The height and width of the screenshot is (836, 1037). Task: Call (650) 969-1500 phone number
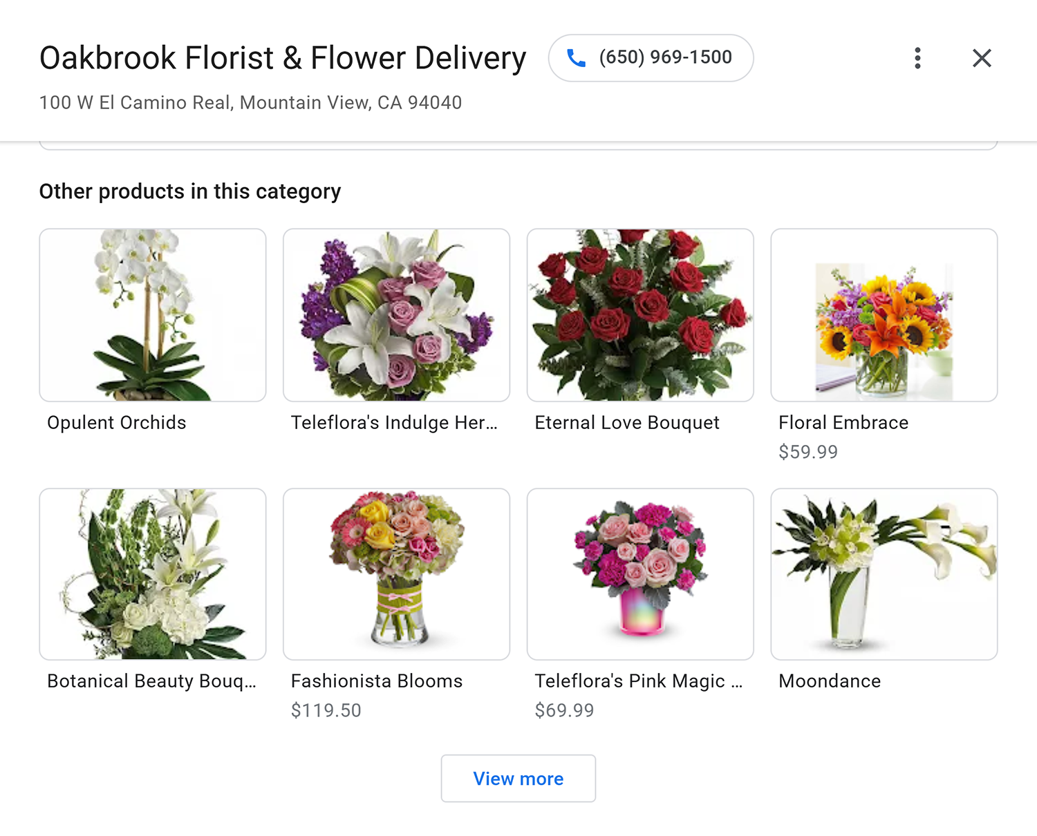tap(651, 58)
